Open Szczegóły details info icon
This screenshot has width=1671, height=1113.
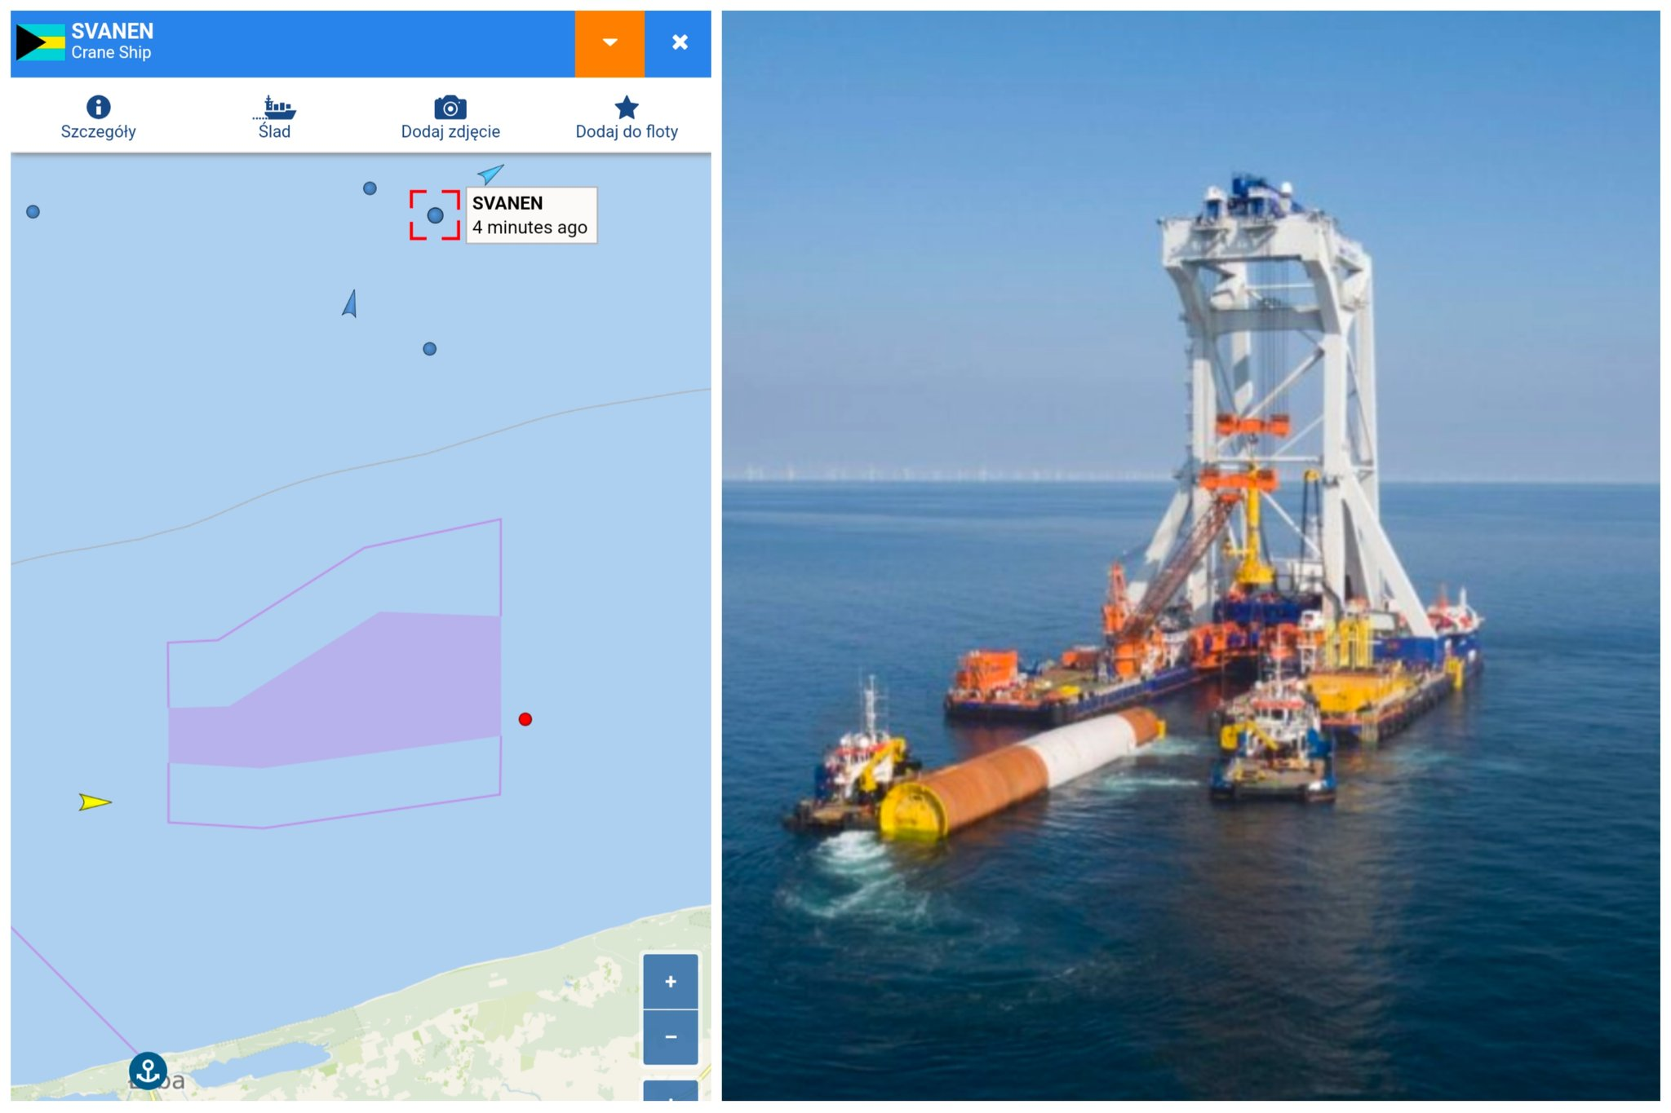pos(98,108)
